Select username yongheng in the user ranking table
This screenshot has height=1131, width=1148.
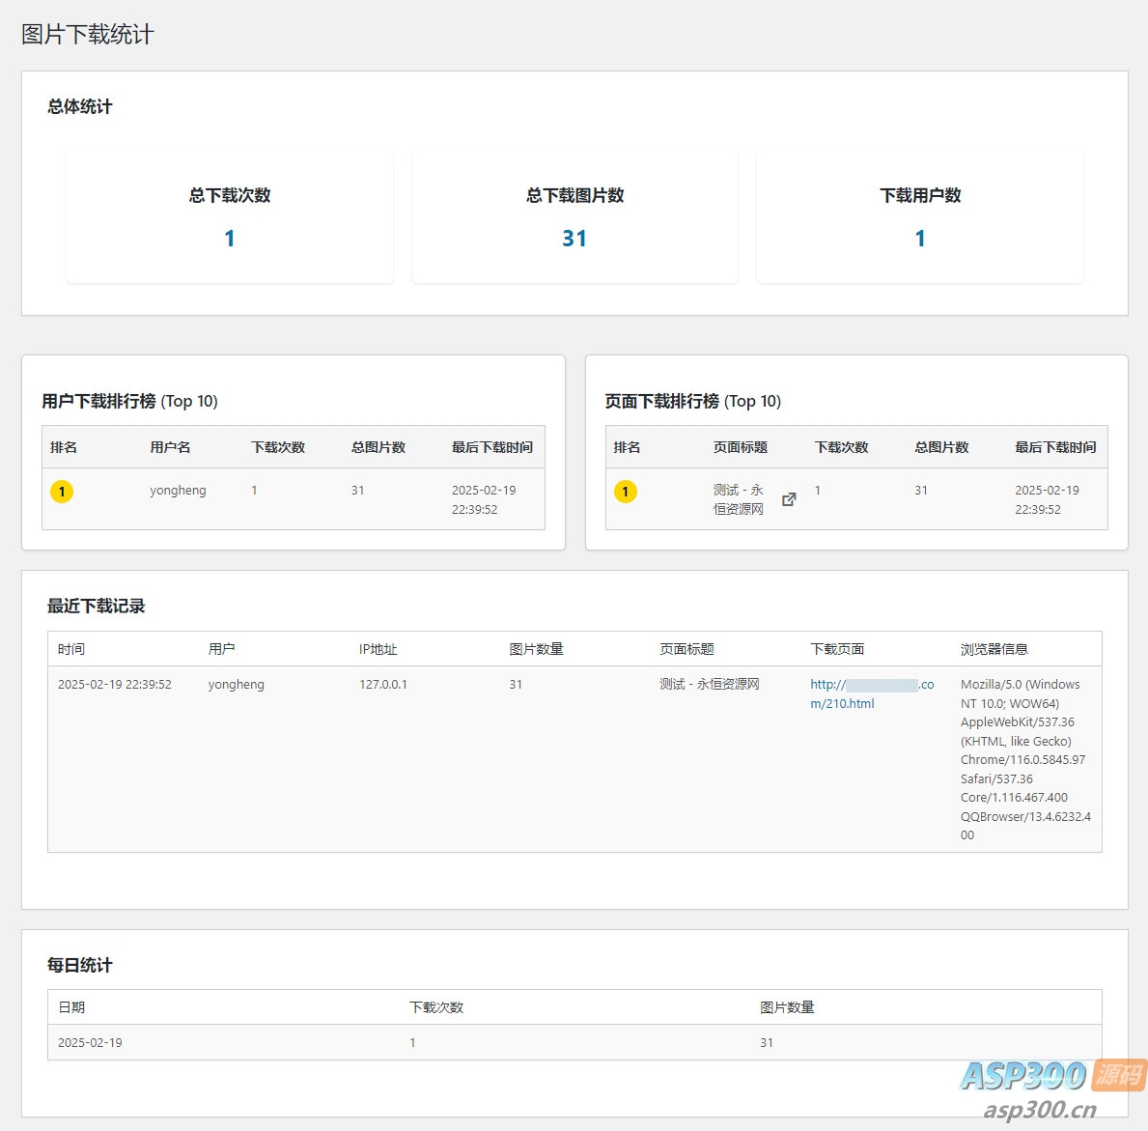coord(178,491)
